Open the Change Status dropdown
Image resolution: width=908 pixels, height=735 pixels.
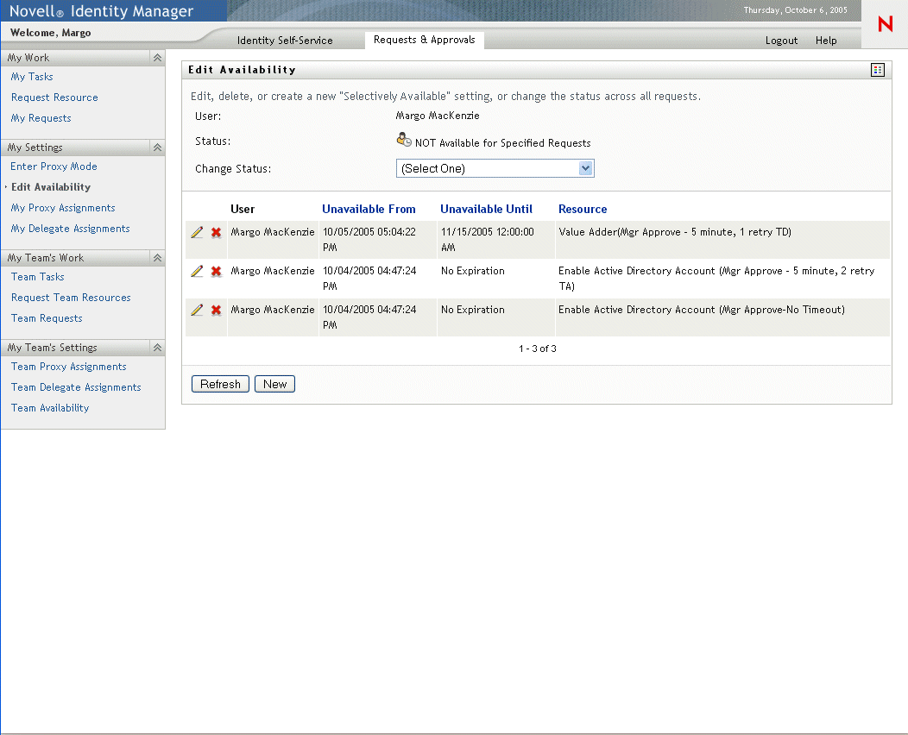495,168
